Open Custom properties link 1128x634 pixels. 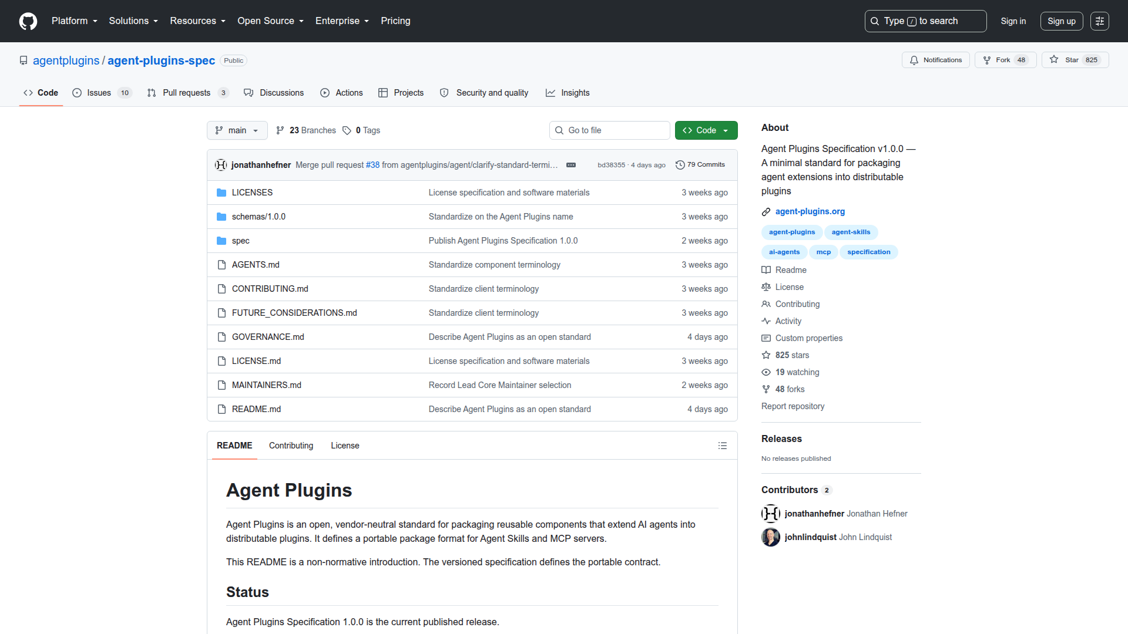pyautogui.click(x=802, y=338)
